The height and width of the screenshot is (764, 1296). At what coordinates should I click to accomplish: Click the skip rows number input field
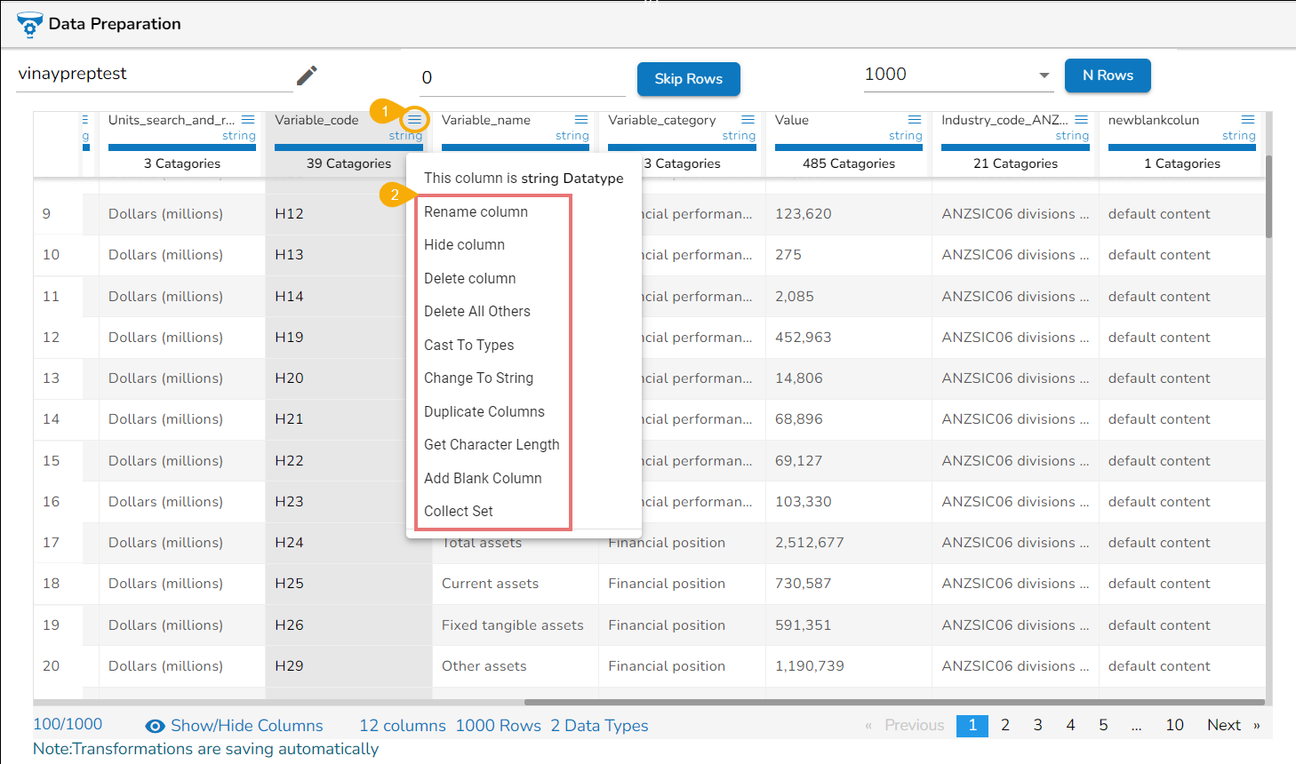[x=522, y=78]
